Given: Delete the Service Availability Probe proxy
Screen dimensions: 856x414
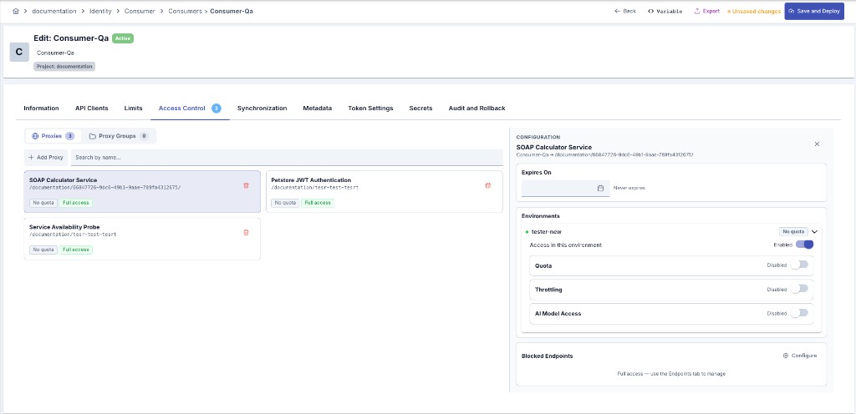Looking at the screenshot, I should pyautogui.click(x=246, y=233).
